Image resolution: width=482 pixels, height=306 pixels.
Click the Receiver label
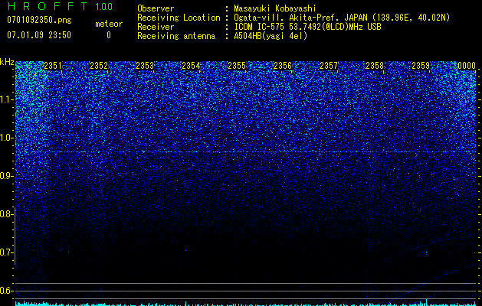pos(156,27)
